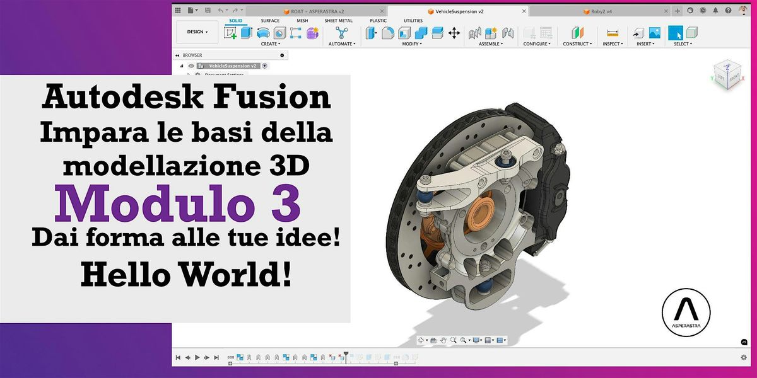The height and width of the screenshot is (378, 757).
Task: Select the Revolve tool
Action: [263, 33]
